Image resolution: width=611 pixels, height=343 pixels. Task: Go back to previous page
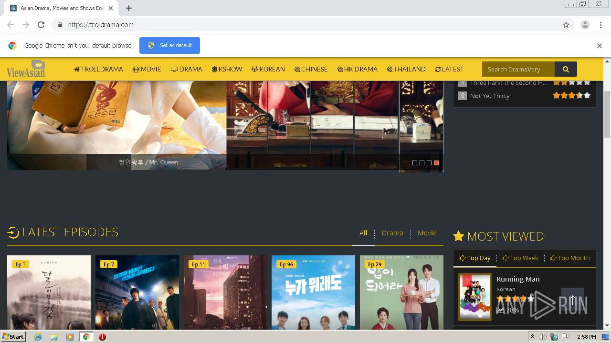click(x=11, y=25)
